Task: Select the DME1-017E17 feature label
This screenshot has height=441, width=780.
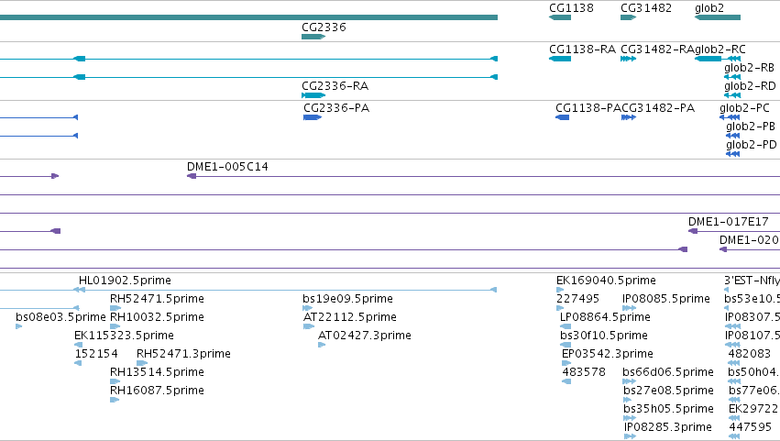Action: [729, 222]
